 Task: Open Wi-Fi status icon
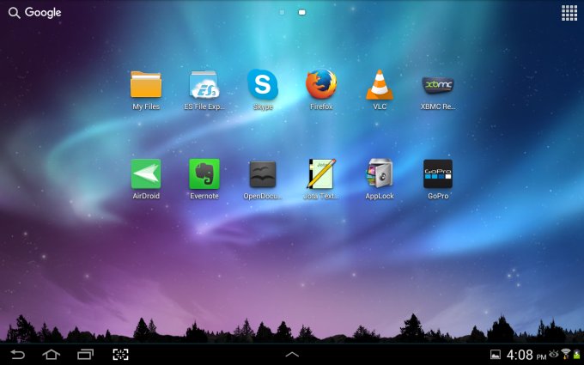click(566, 354)
